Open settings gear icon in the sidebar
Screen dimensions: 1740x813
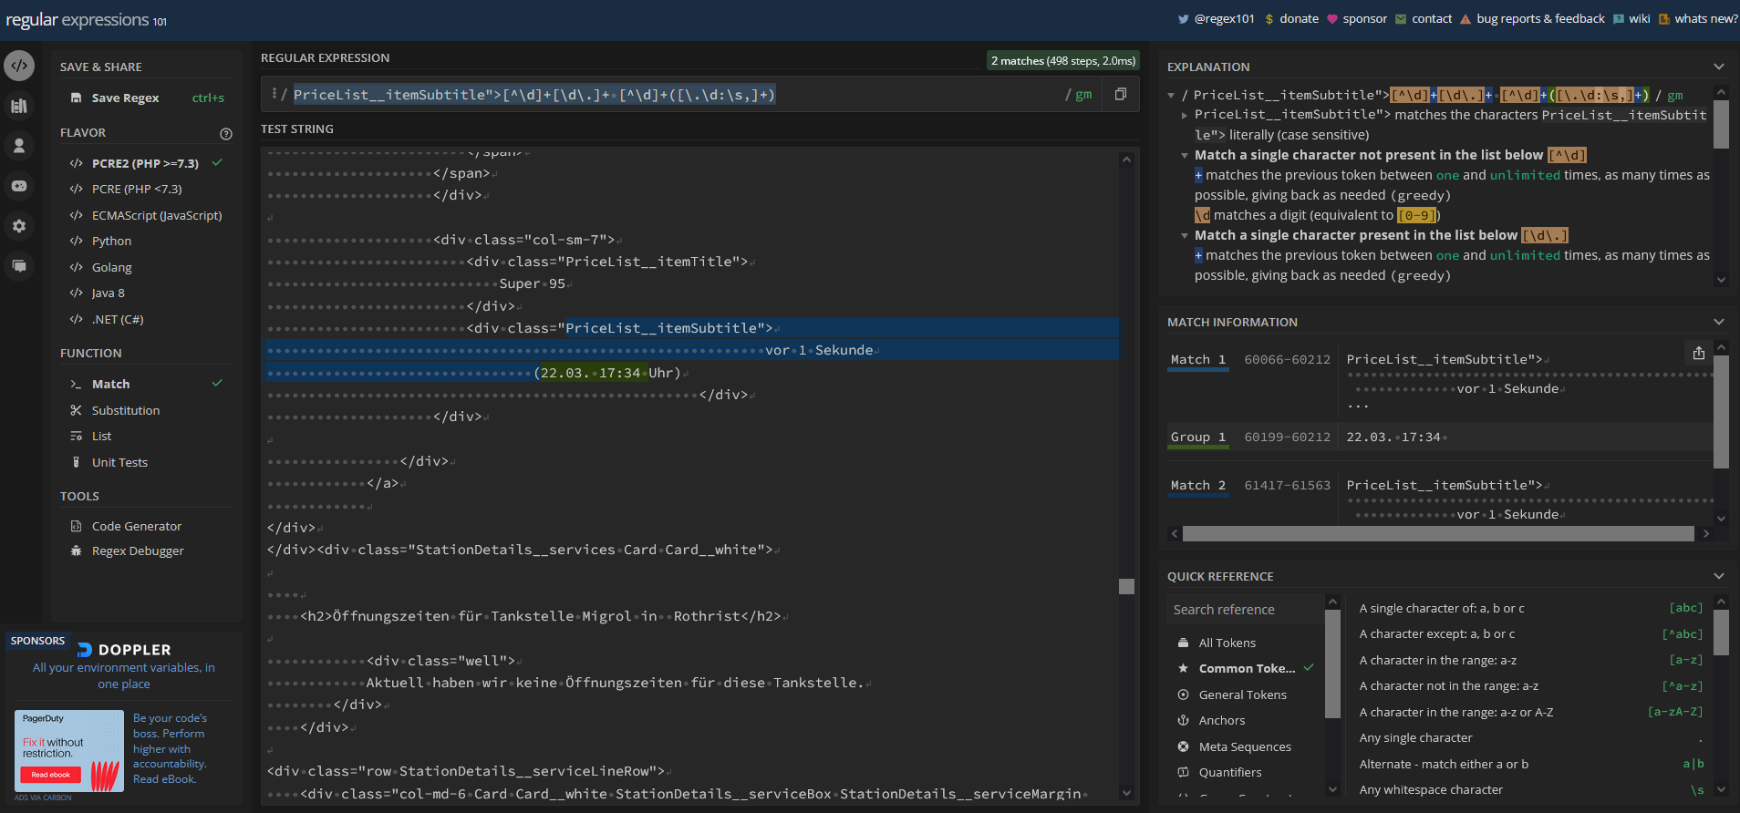click(19, 226)
